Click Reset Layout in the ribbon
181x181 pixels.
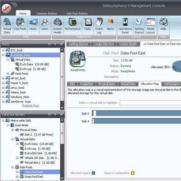click(151, 26)
